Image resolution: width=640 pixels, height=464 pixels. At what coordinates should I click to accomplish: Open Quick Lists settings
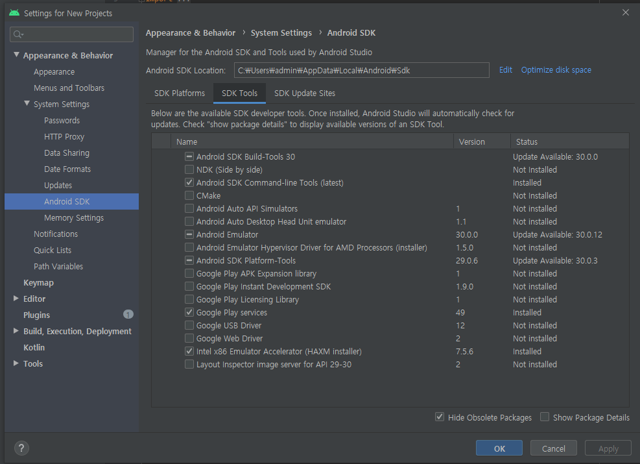click(53, 250)
